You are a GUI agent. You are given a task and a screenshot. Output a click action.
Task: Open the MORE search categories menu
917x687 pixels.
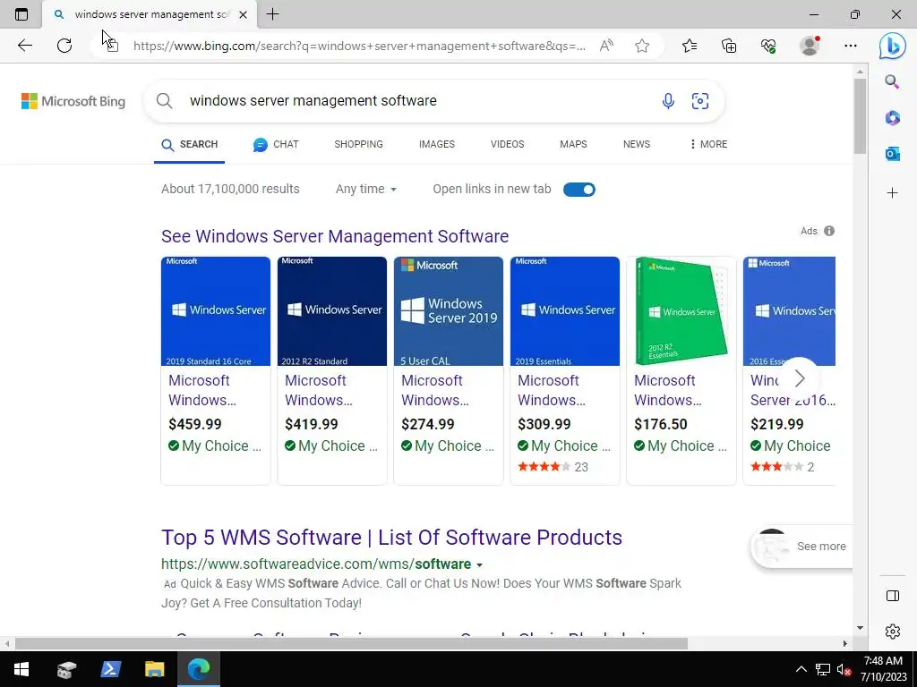709,144
